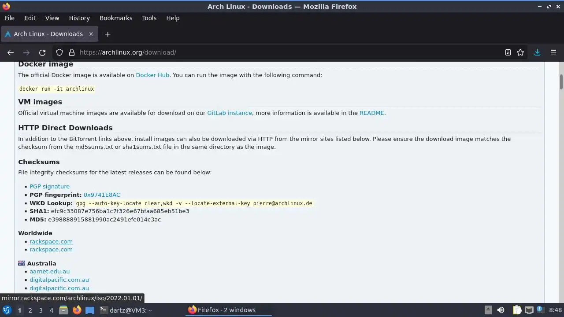Open the system start menu bird icon
Image resolution: width=564 pixels, height=317 pixels.
[x=7, y=310]
